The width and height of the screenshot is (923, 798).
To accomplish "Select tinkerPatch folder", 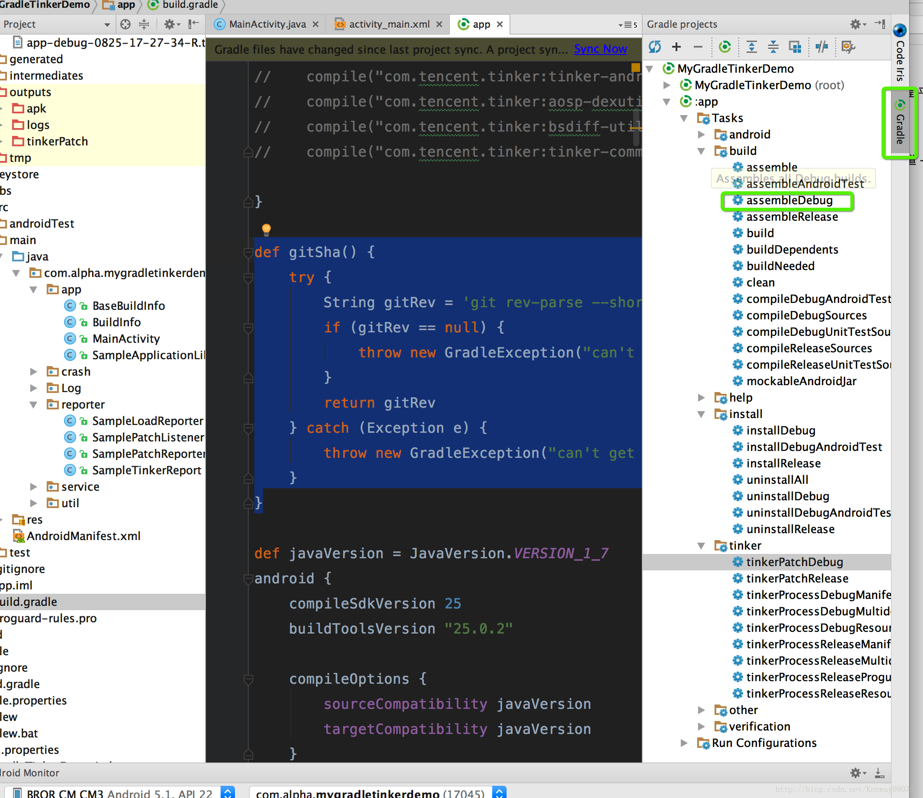I will click(57, 142).
